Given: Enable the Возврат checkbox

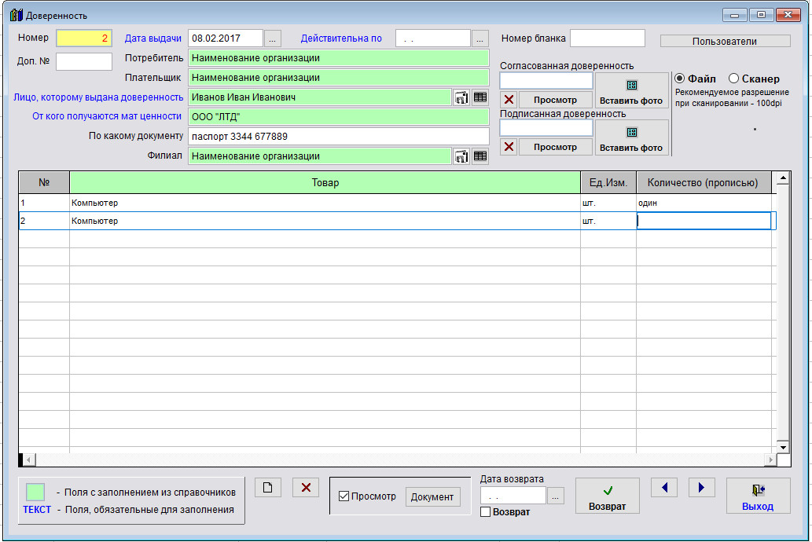Looking at the screenshot, I should (x=485, y=512).
